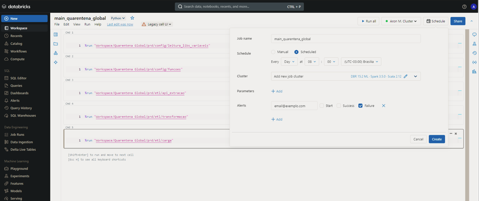This screenshot has width=479, height=201.
Task: Click the top search bar
Action: (239, 7)
